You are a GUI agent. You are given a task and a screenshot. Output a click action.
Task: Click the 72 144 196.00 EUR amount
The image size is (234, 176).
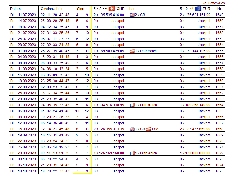click(x=199, y=51)
